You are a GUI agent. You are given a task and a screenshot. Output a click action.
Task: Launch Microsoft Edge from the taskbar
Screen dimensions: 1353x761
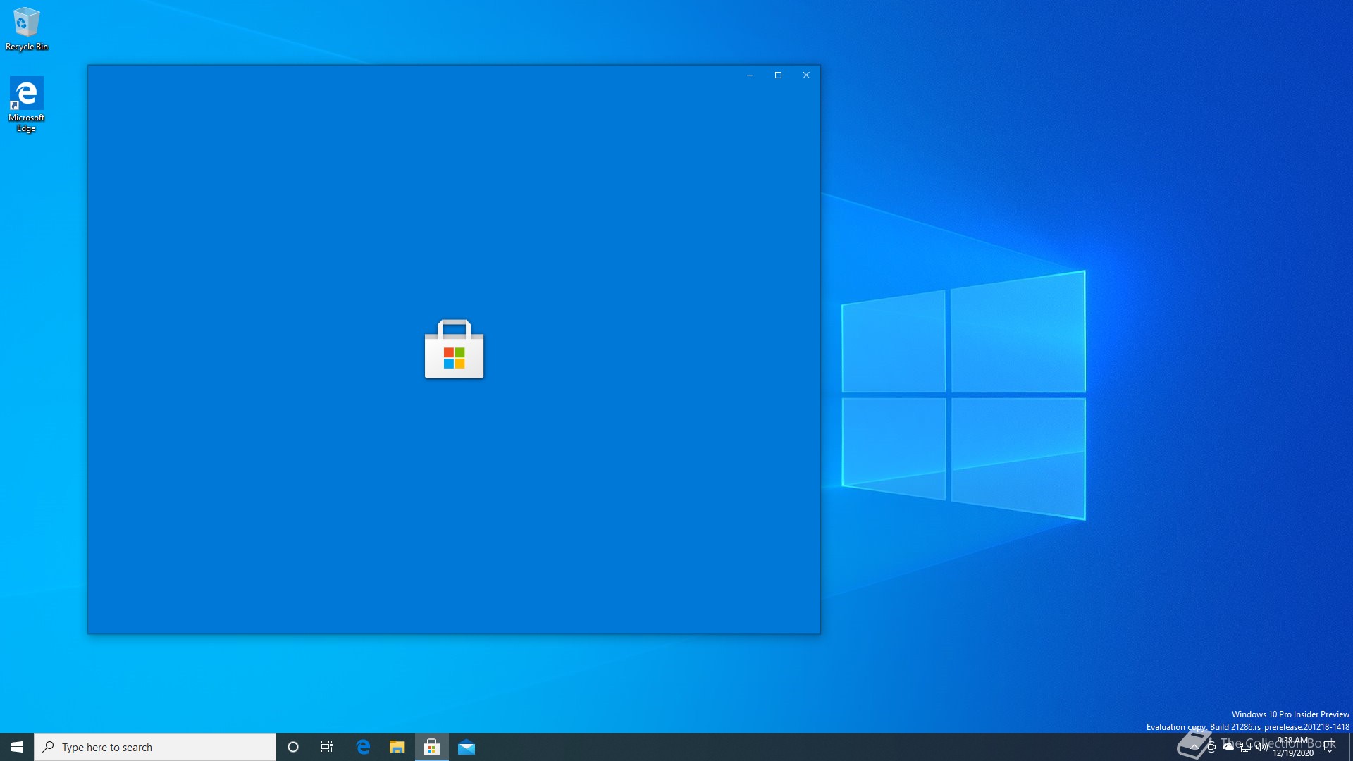click(363, 747)
